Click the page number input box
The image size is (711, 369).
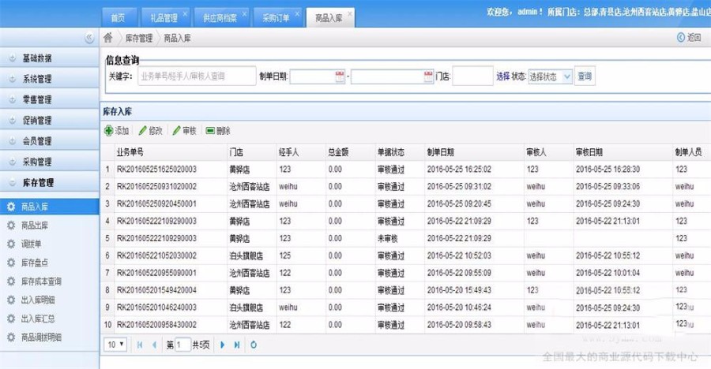182,345
